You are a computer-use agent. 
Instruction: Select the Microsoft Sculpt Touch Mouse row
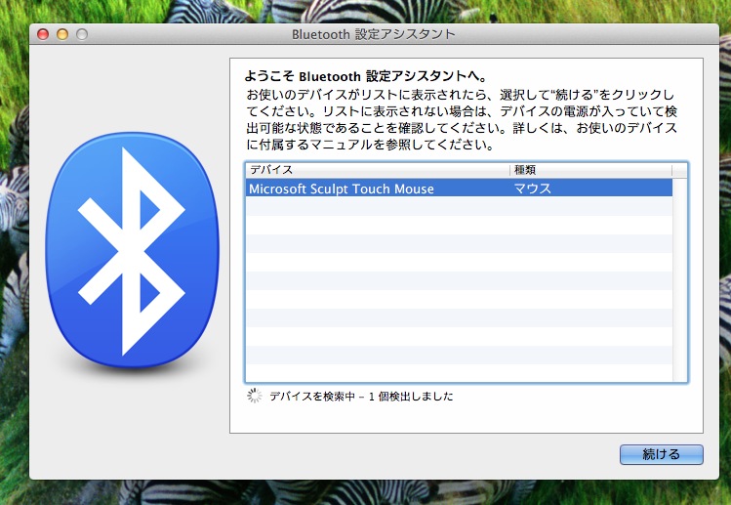pyautogui.click(x=459, y=189)
